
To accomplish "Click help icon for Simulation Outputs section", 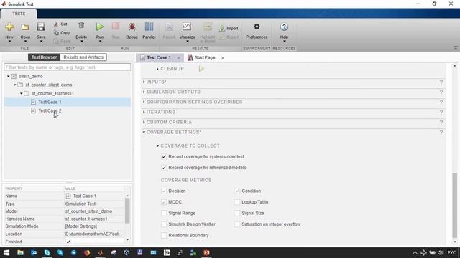I will coord(441,92).
